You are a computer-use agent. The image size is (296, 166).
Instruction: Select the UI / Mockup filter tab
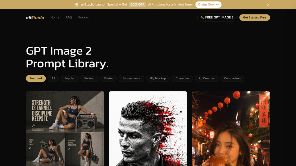point(158,78)
